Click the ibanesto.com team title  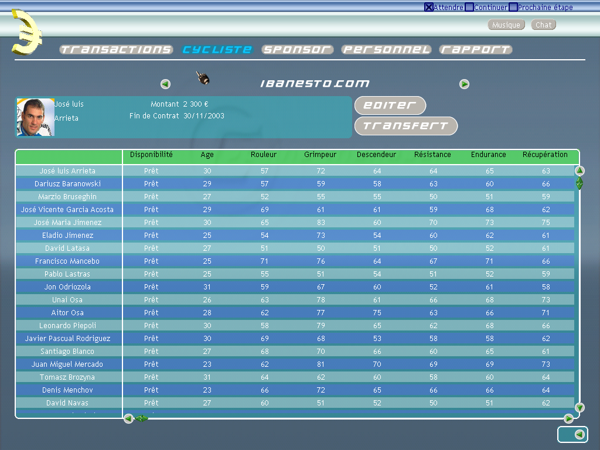(x=315, y=83)
